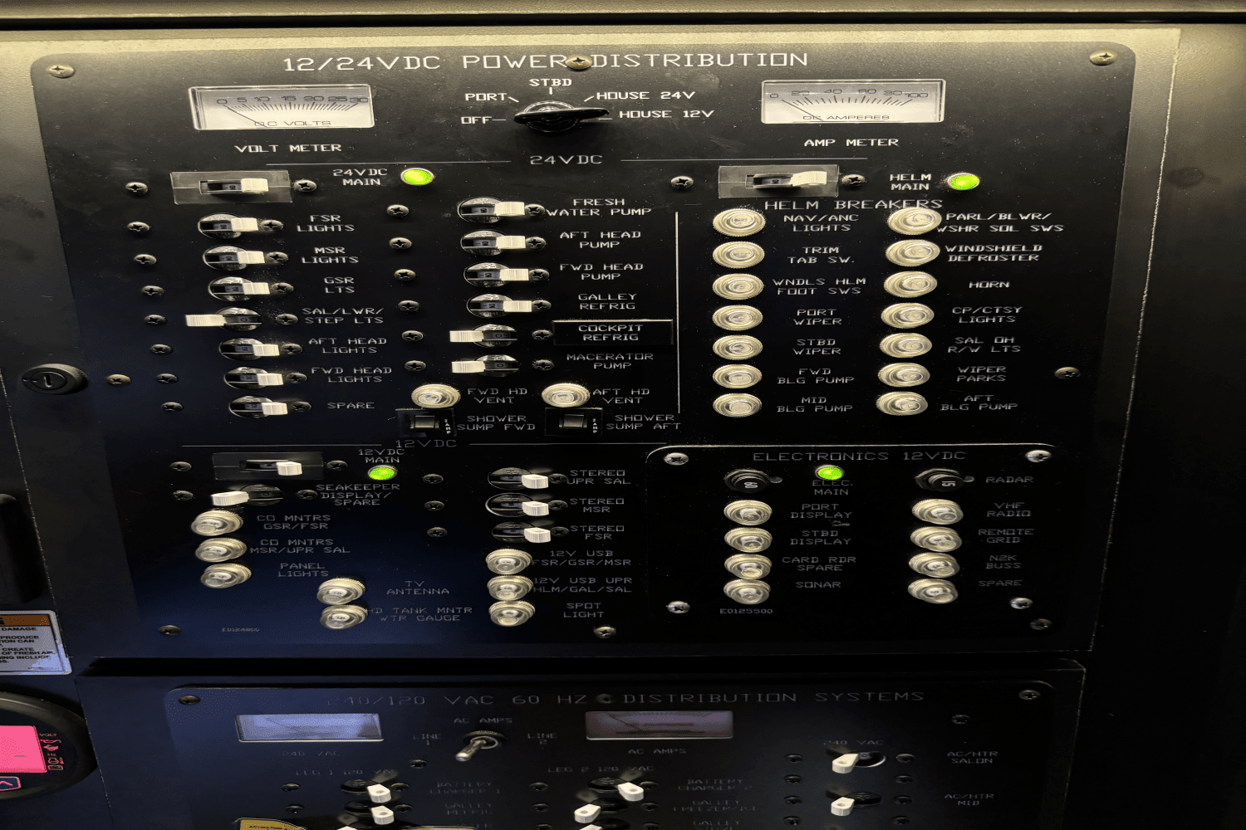
Task: Toggle the FRESH WATER PUMP breaker
Action: 491,209
